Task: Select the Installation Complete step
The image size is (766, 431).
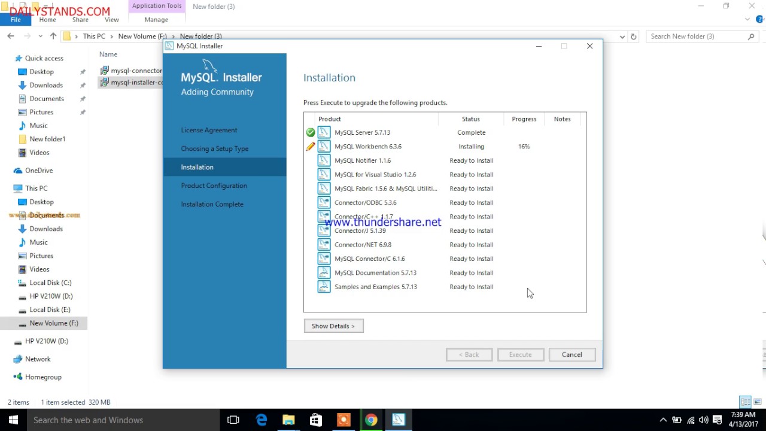Action: [212, 204]
